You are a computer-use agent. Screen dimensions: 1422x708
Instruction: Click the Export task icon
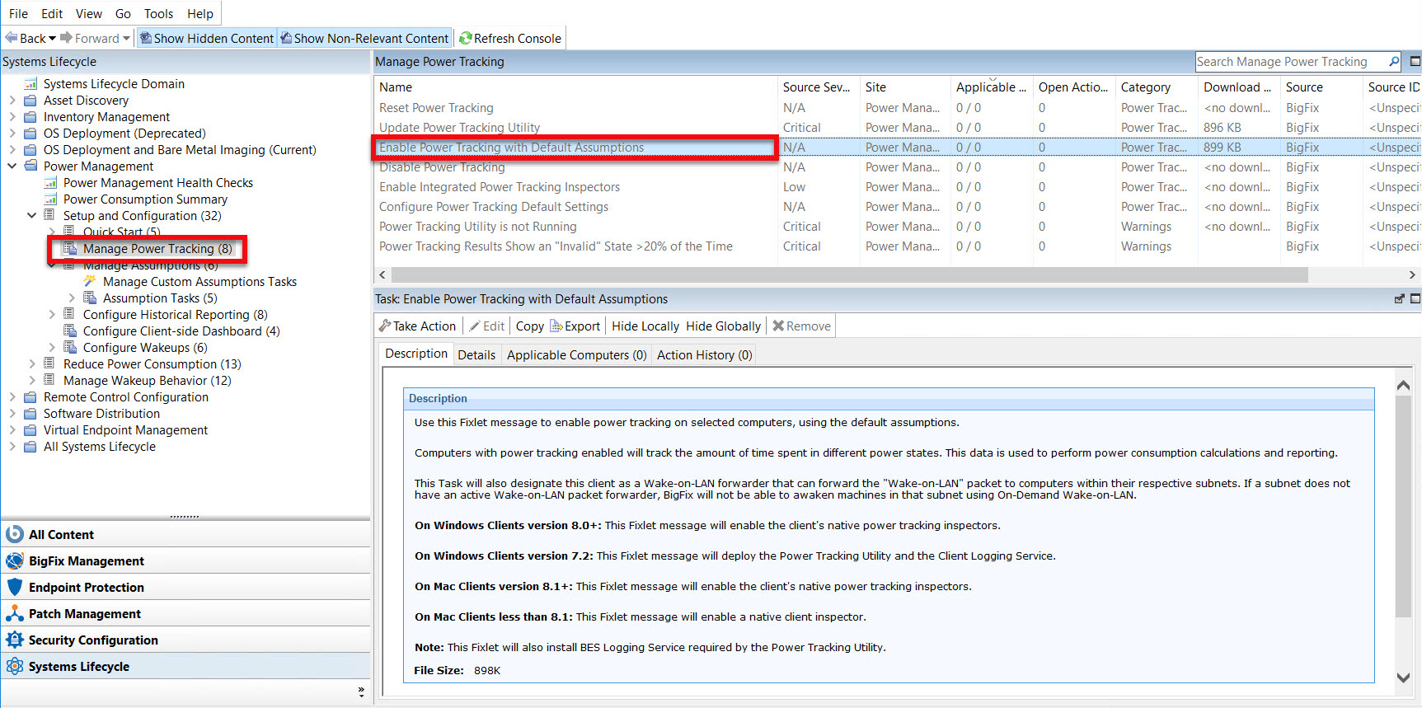556,326
